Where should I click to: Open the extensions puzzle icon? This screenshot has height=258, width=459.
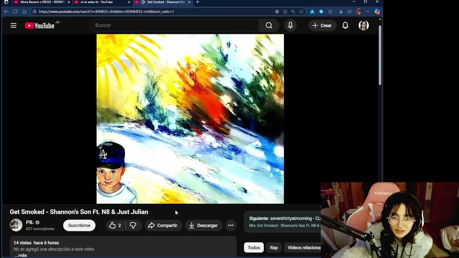click(x=330, y=11)
